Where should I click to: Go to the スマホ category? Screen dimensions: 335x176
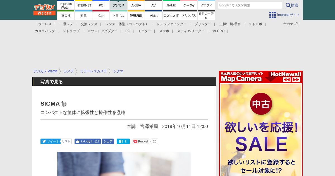click(x=164, y=31)
